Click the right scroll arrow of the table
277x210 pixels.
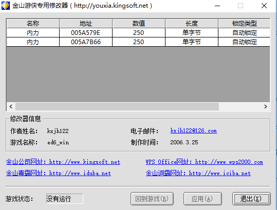(266, 107)
